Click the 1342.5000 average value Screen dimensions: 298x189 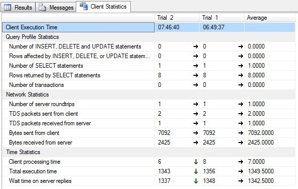(261, 181)
